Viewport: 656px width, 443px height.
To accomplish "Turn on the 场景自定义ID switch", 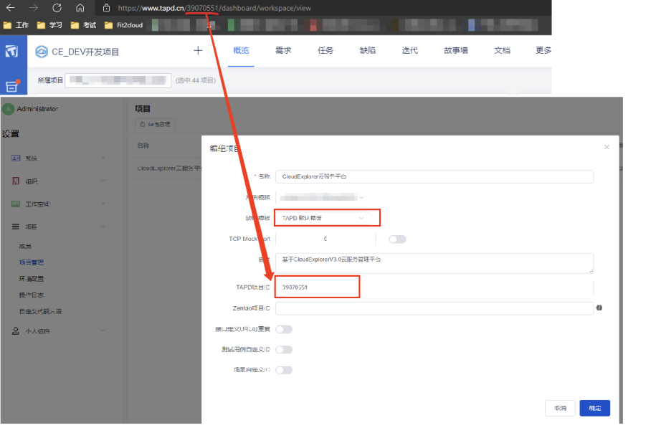I will tap(283, 369).
